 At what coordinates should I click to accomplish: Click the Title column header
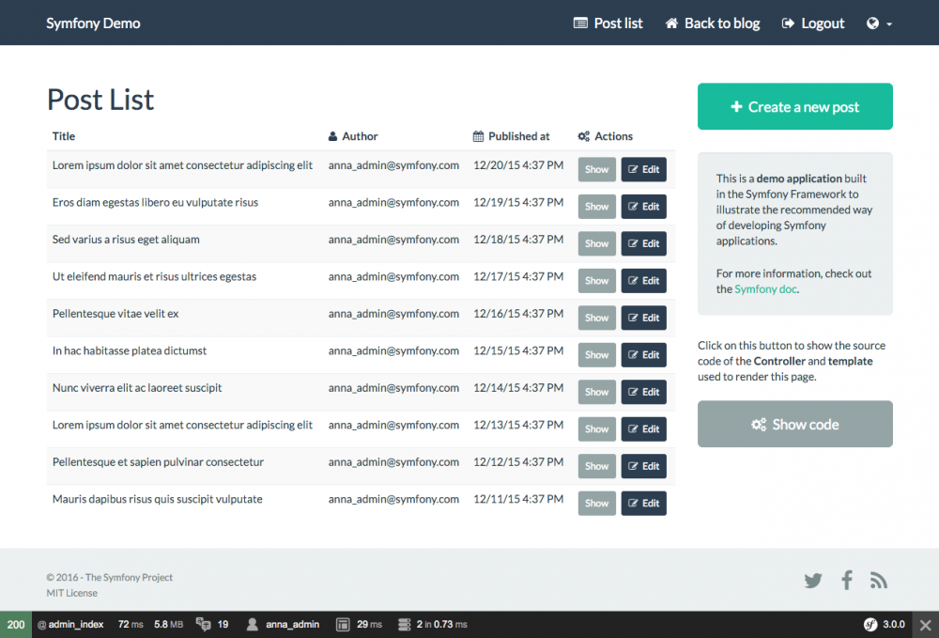(x=64, y=136)
